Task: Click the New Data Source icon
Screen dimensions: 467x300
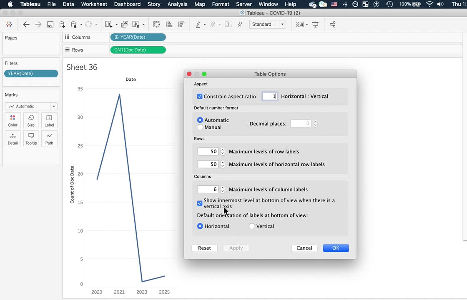Action: pyautogui.click(x=62, y=25)
